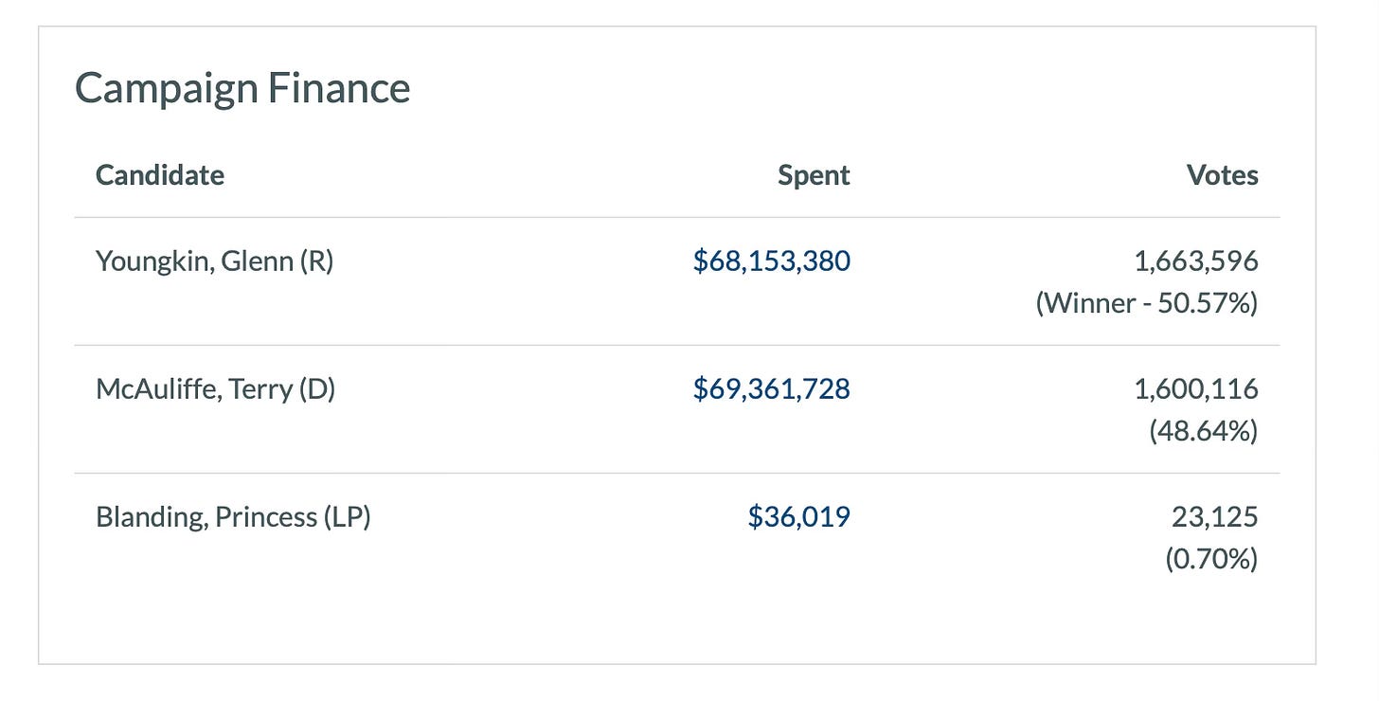Viewport: 1379px width, 701px height.
Task: Click the (LP) party abbreviation
Action: pyautogui.click(x=347, y=517)
